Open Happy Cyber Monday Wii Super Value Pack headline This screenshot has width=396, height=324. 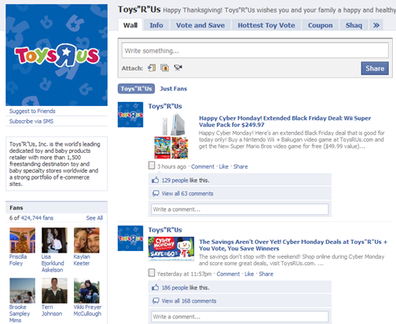coord(284,122)
